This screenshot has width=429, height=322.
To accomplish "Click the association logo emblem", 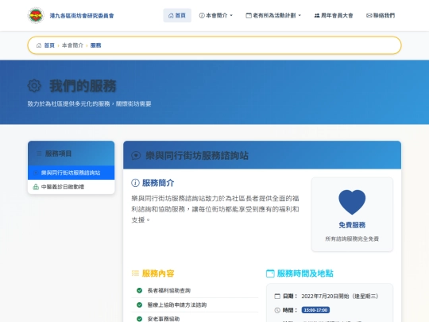I will (x=36, y=15).
